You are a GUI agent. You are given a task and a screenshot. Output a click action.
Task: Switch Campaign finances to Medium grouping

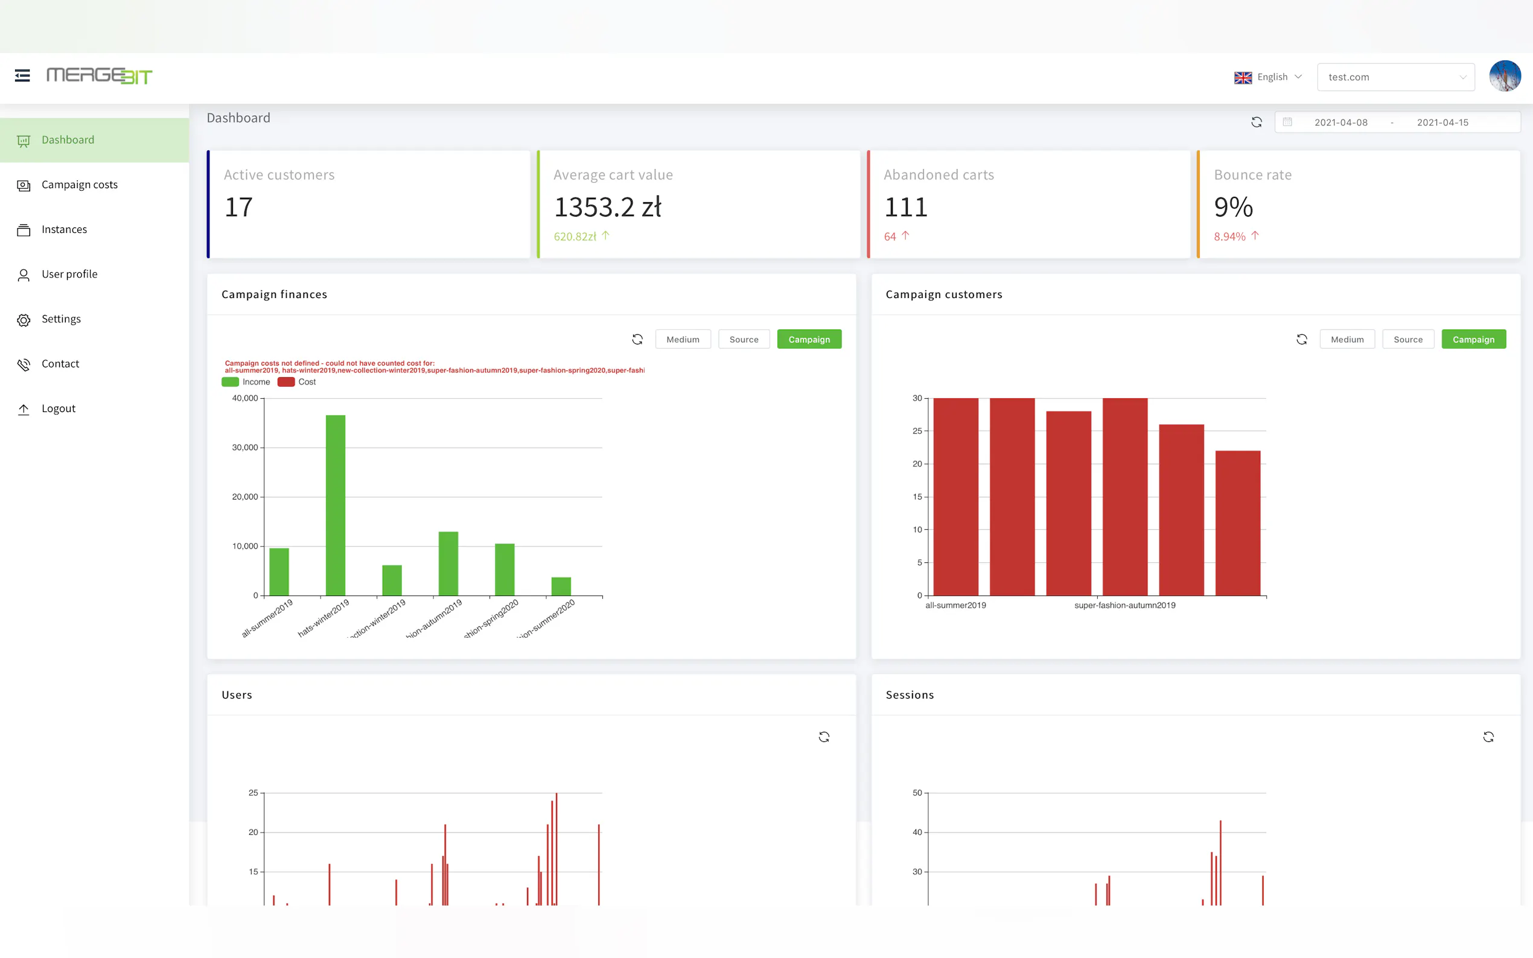(683, 340)
